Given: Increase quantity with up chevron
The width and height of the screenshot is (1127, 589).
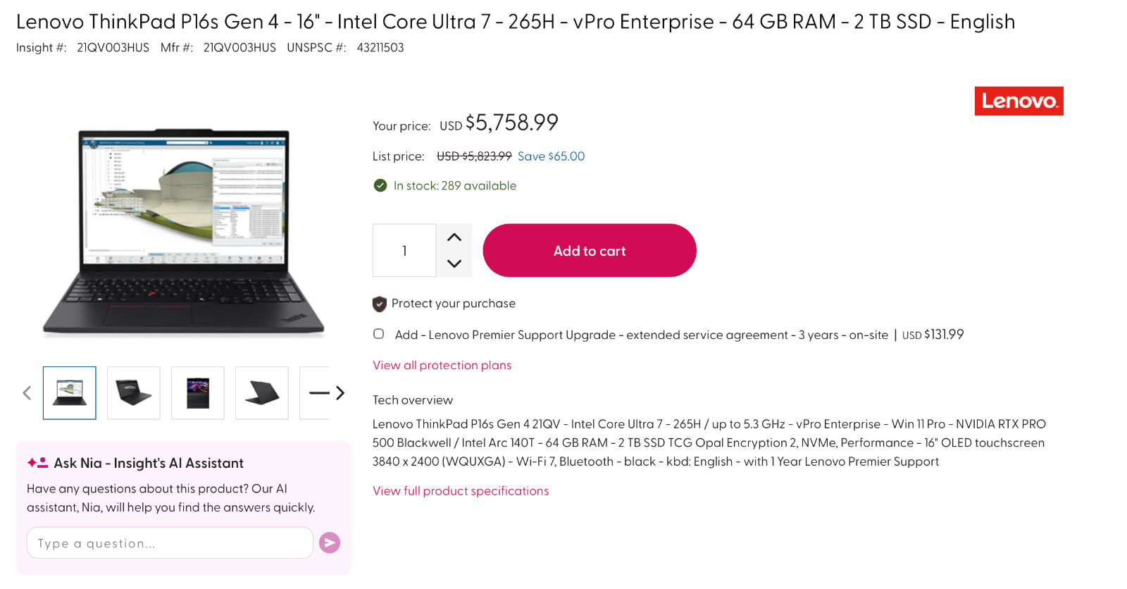Looking at the screenshot, I should 454,237.
